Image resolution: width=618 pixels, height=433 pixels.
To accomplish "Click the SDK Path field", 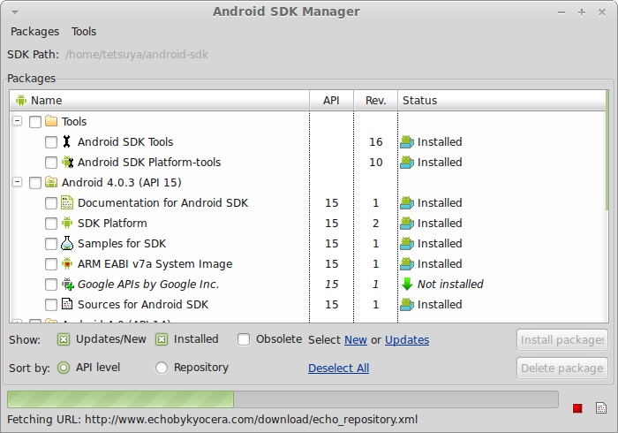I will click(137, 55).
